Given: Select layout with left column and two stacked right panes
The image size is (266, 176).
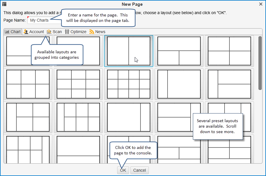Looking at the screenshot, I should click(x=229, y=84).
